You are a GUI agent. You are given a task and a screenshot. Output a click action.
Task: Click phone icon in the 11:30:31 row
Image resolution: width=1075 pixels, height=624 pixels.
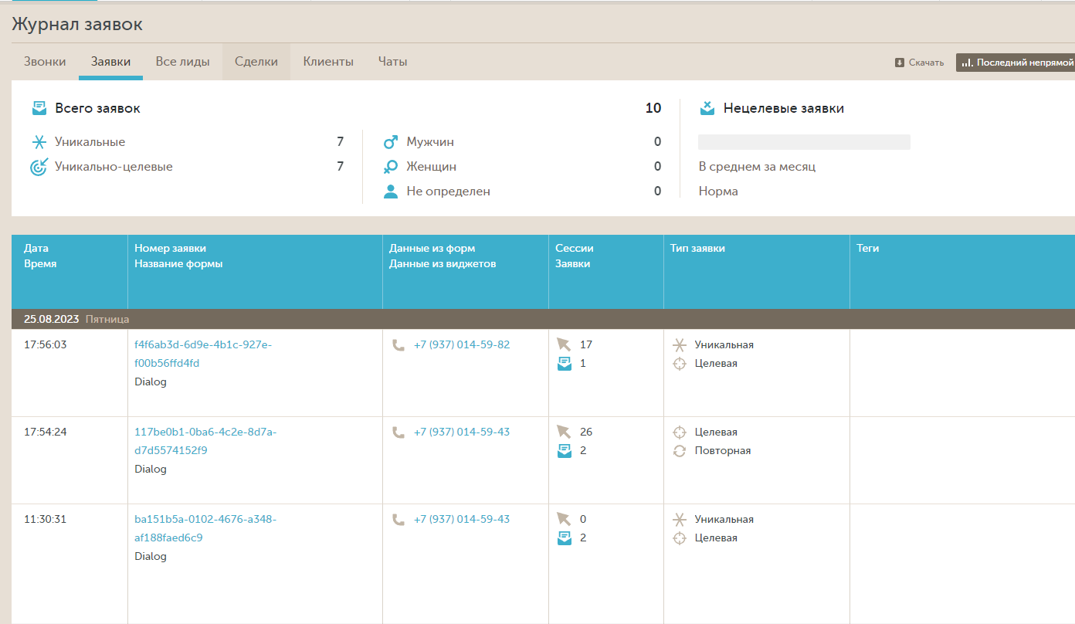[398, 520]
